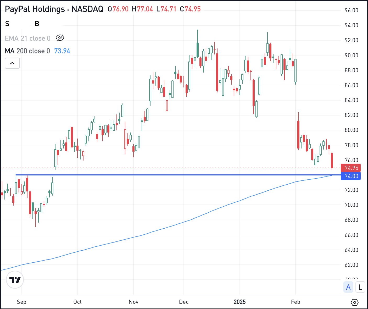Select the EMA 21 close indicator label
Viewport: 368px width, 309px height.
(x=28, y=38)
